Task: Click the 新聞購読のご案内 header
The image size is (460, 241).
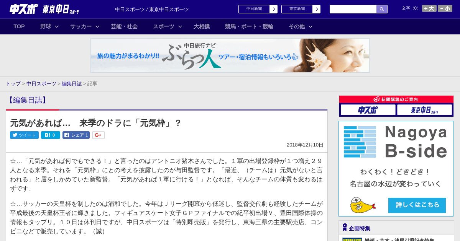Action: [x=396, y=99]
